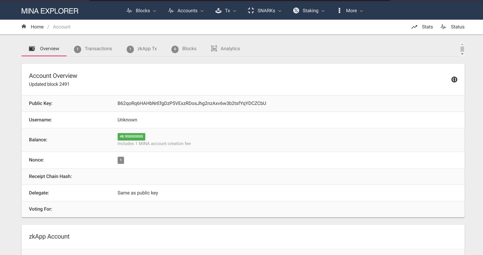Expand the Staking dropdown chevron
Screen dimensions: 483x255
323,11
